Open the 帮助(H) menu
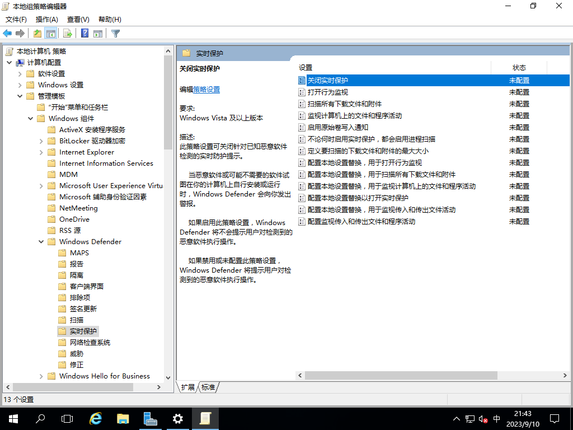The height and width of the screenshot is (430, 573). [x=110, y=20]
